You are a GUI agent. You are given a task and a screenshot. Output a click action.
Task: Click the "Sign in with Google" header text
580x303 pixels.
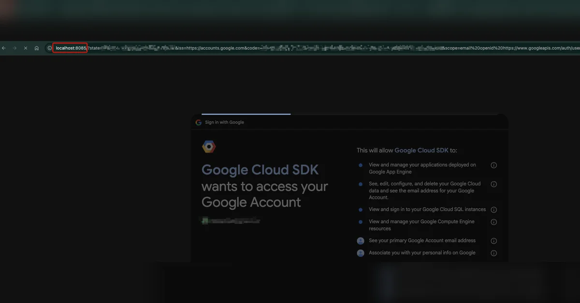224,123
